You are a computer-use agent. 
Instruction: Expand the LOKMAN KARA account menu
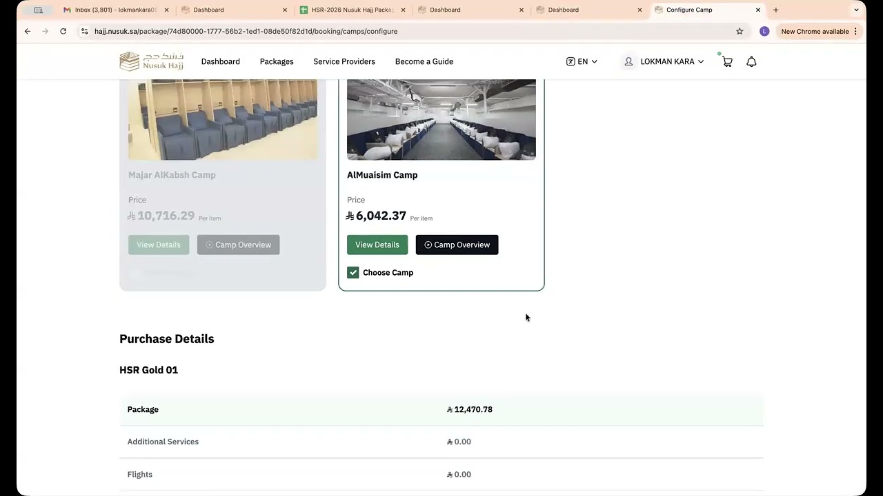pos(664,61)
